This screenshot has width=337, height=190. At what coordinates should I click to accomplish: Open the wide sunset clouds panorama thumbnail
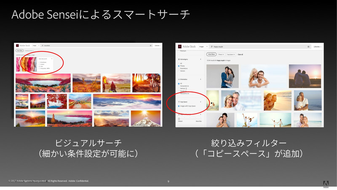point(127,101)
